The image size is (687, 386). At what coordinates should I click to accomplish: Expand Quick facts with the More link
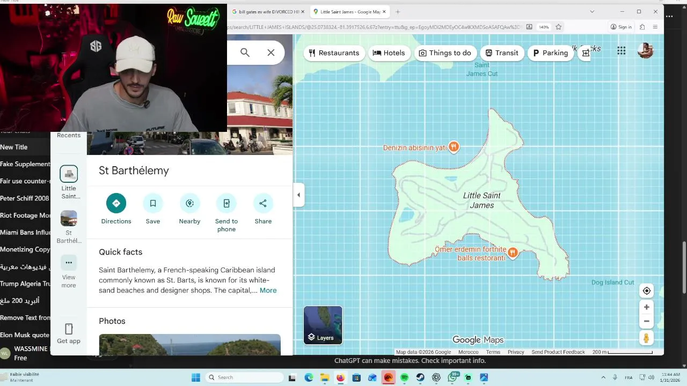click(268, 290)
